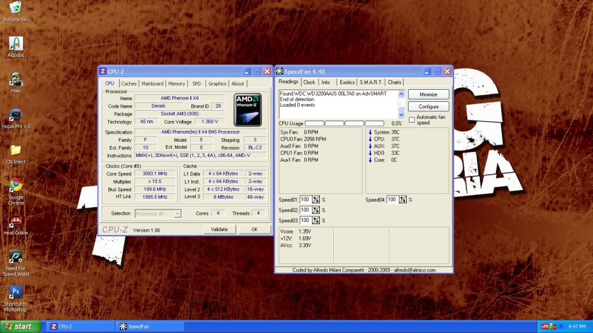Click the SpeedFan taskbar button
Image resolution: width=593 pixels, height=333 pixels.
150,327
